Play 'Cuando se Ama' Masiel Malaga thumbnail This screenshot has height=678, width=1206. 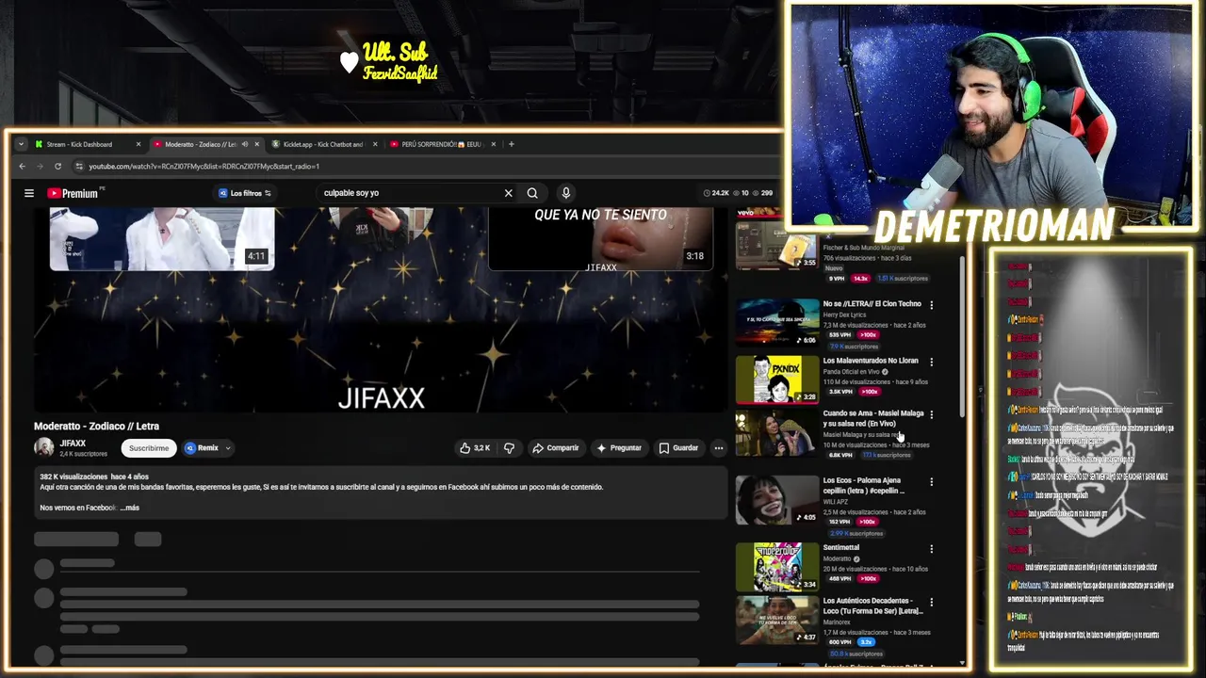click(777, 433)
